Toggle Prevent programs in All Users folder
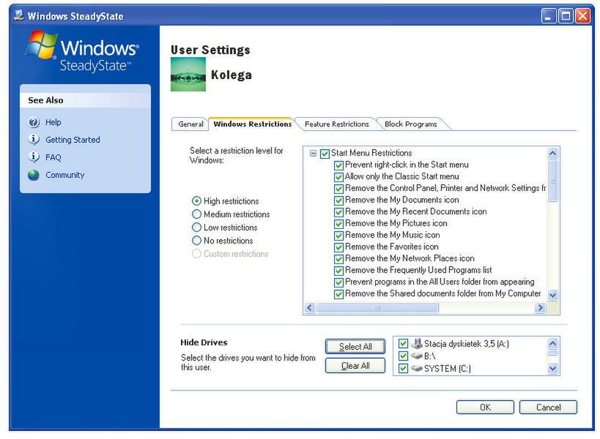600x439 pixels. click(x=338, y=282)
